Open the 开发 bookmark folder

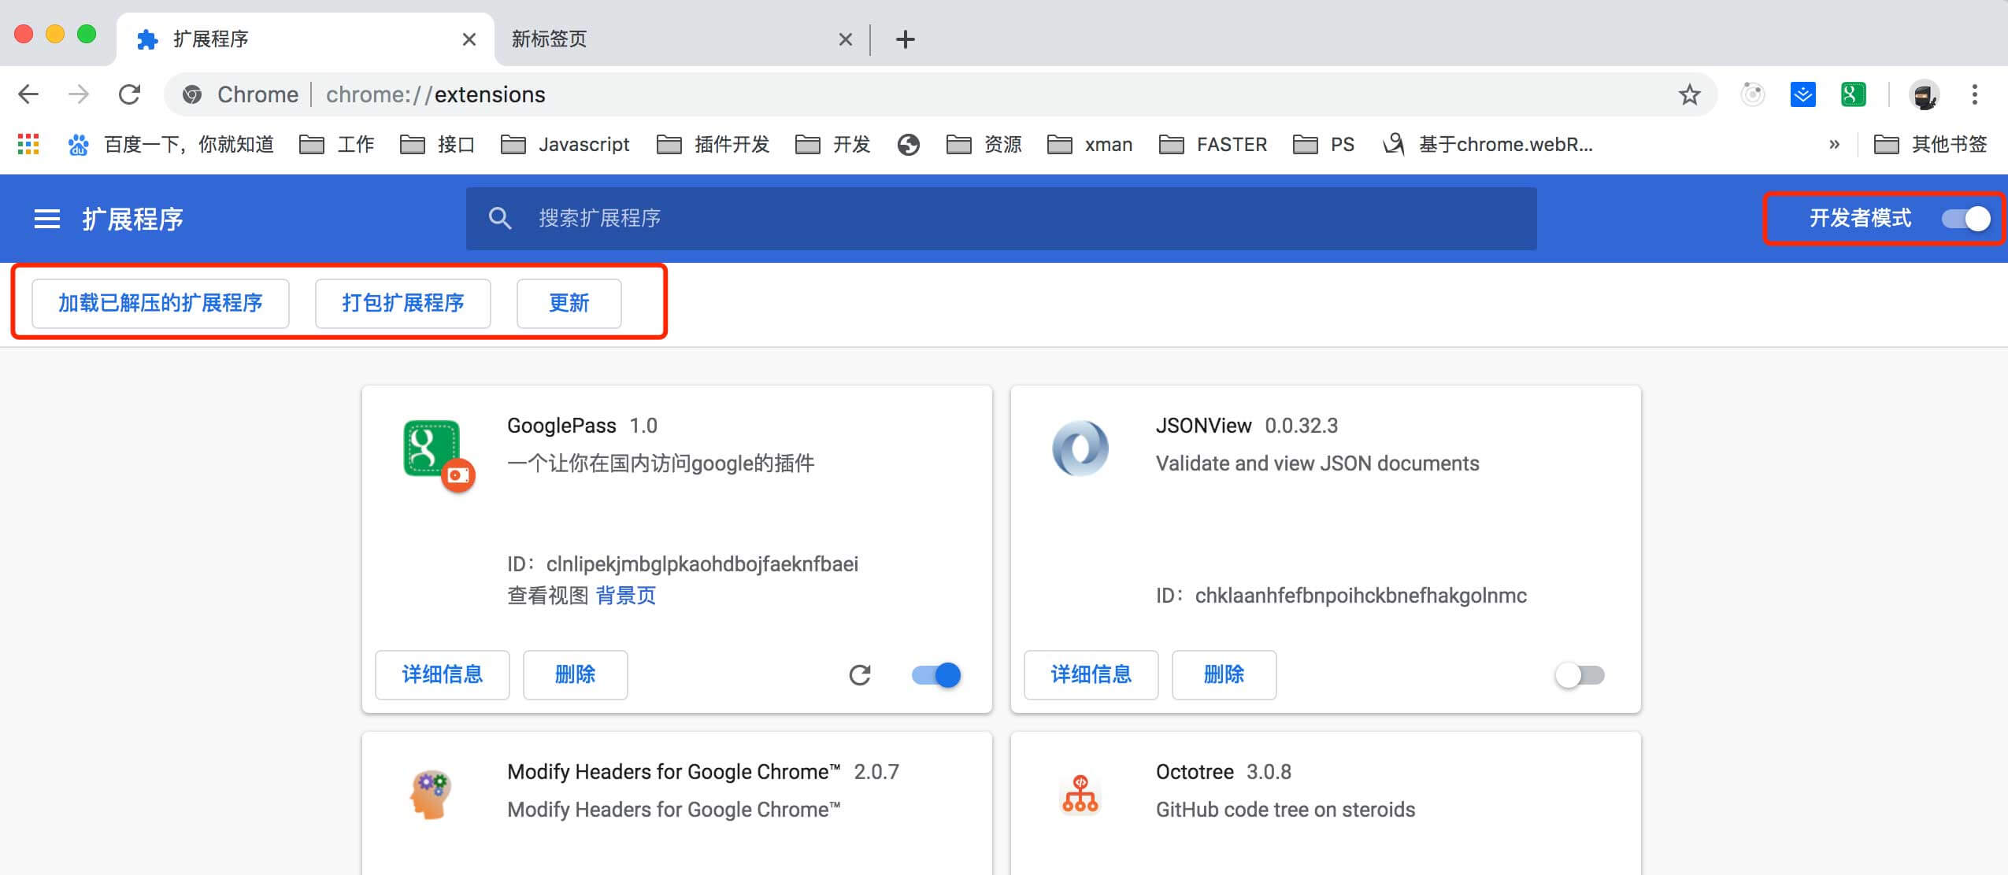click(833, 145)
